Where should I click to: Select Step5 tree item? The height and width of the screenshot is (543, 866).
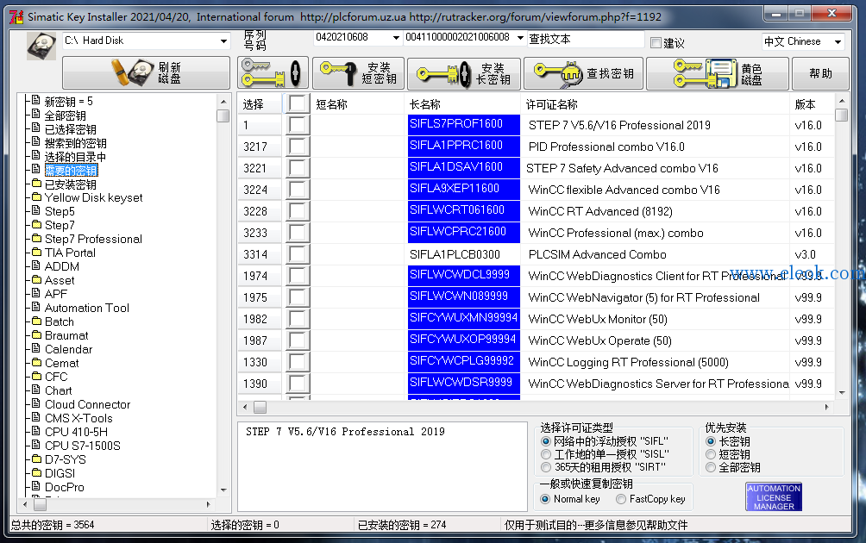pos(60,211)
